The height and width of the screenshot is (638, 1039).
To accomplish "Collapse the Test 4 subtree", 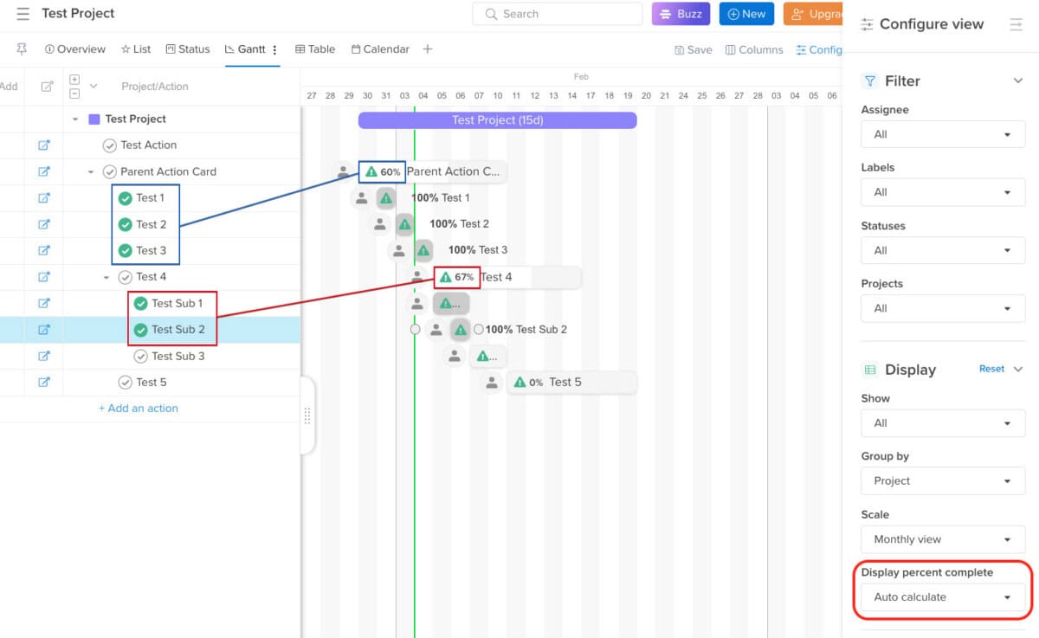I will 106,277.
